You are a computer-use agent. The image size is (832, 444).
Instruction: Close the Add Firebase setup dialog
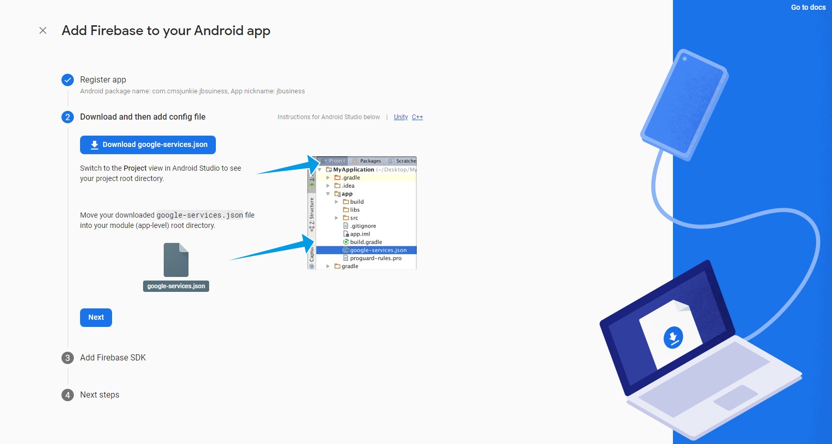tap(43, 30)
